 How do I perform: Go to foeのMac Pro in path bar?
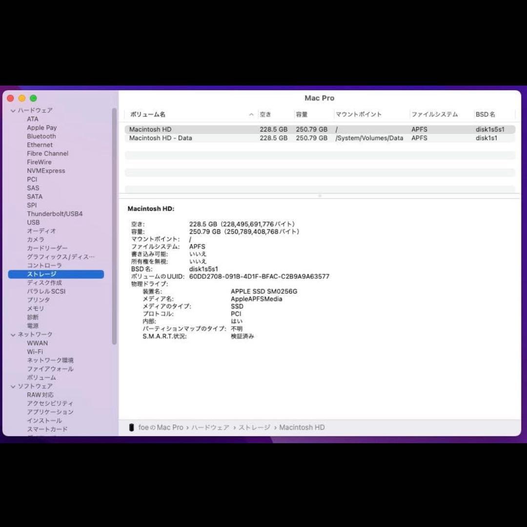click(161, 427)
